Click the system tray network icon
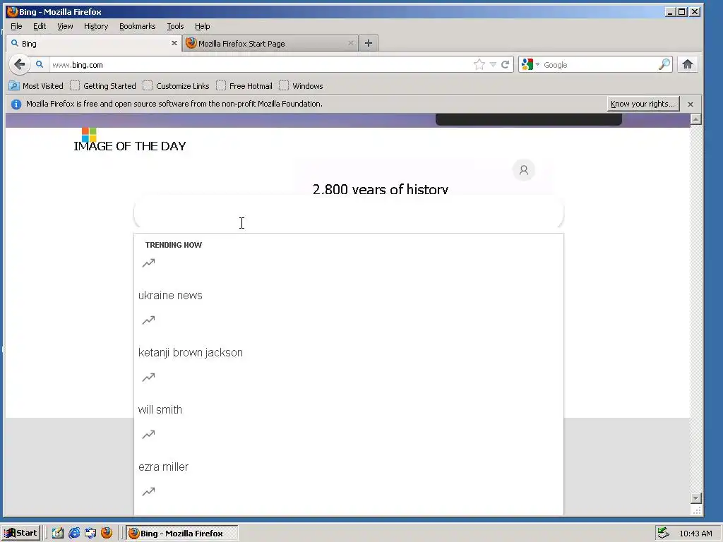This screenshot has height=542, width=723. 663,534
